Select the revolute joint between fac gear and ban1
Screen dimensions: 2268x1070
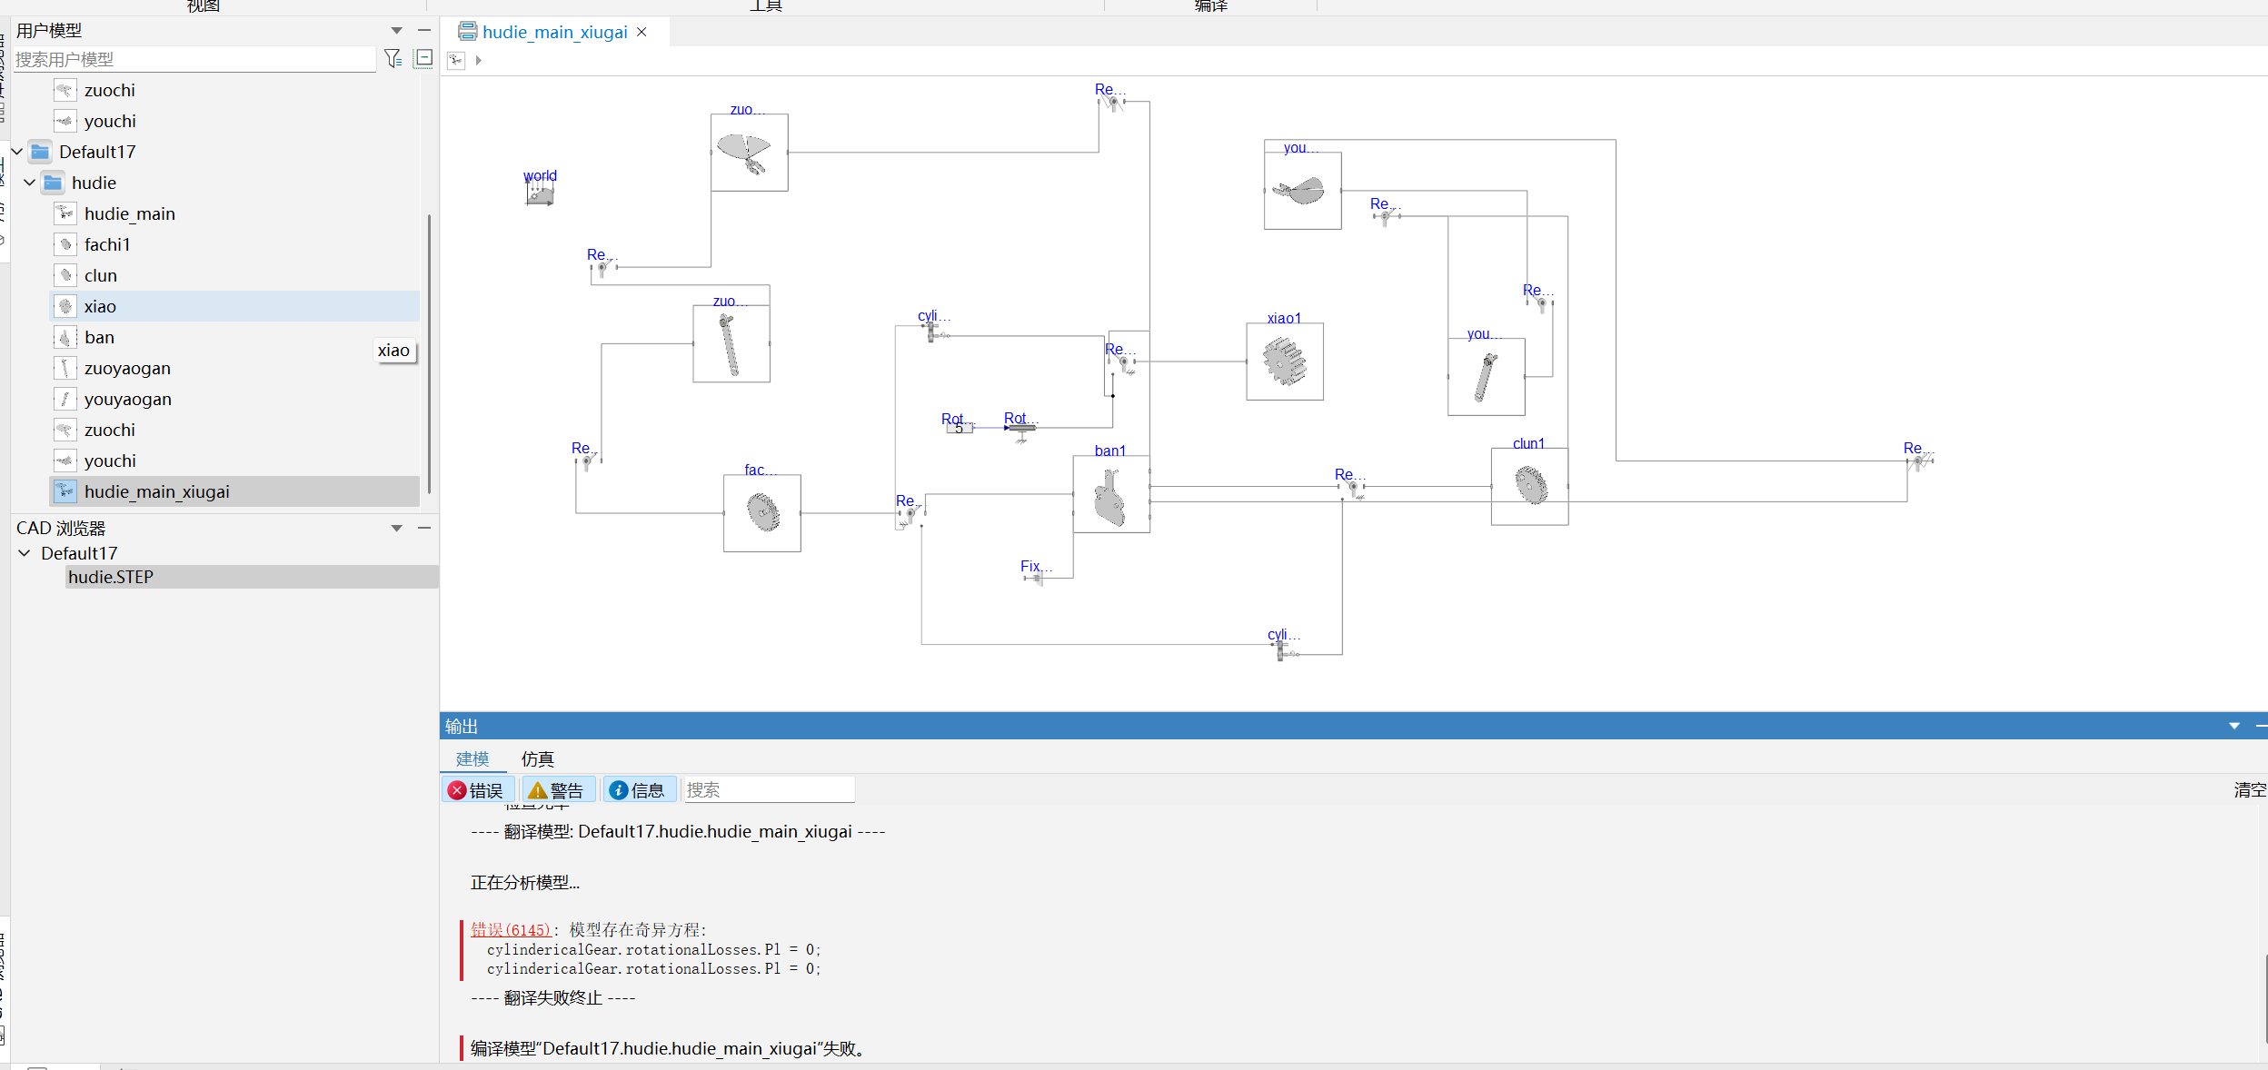[x=910, y=516]
